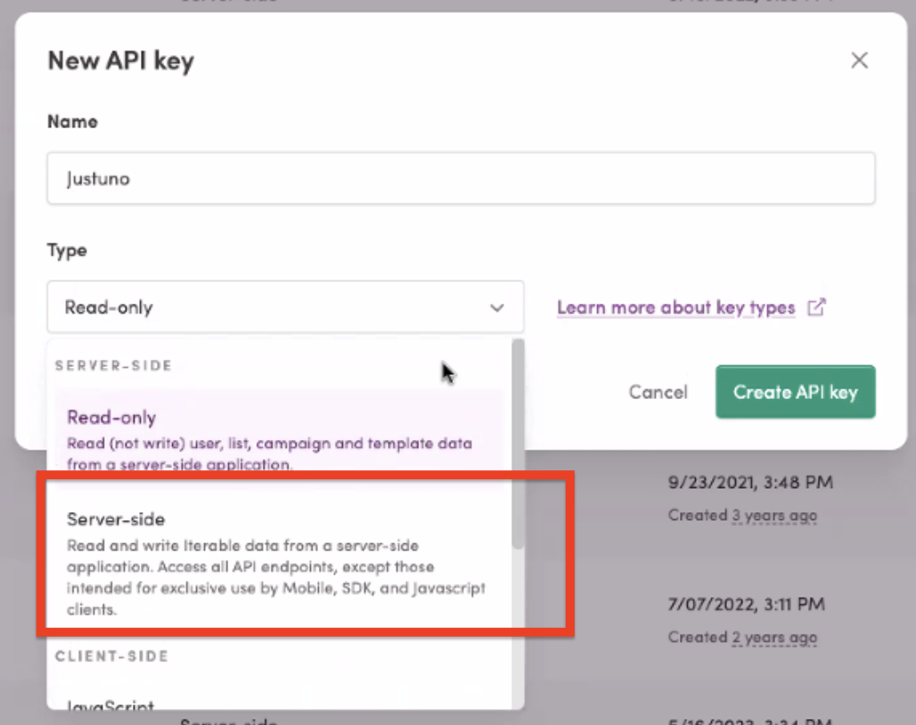The image size is (916, 725).
Task: Click the 'Created 3 years ago' text
Action: (742, 515)
